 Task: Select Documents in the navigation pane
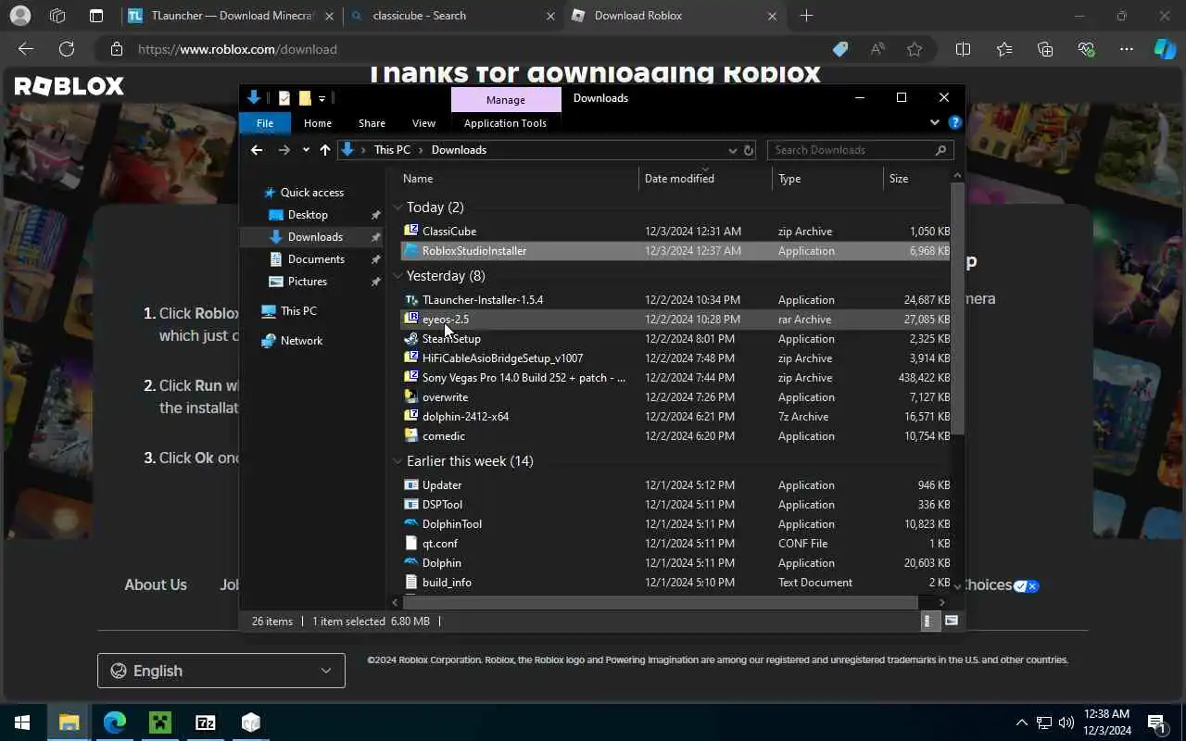pyautogui.click(x=316, y=259)
